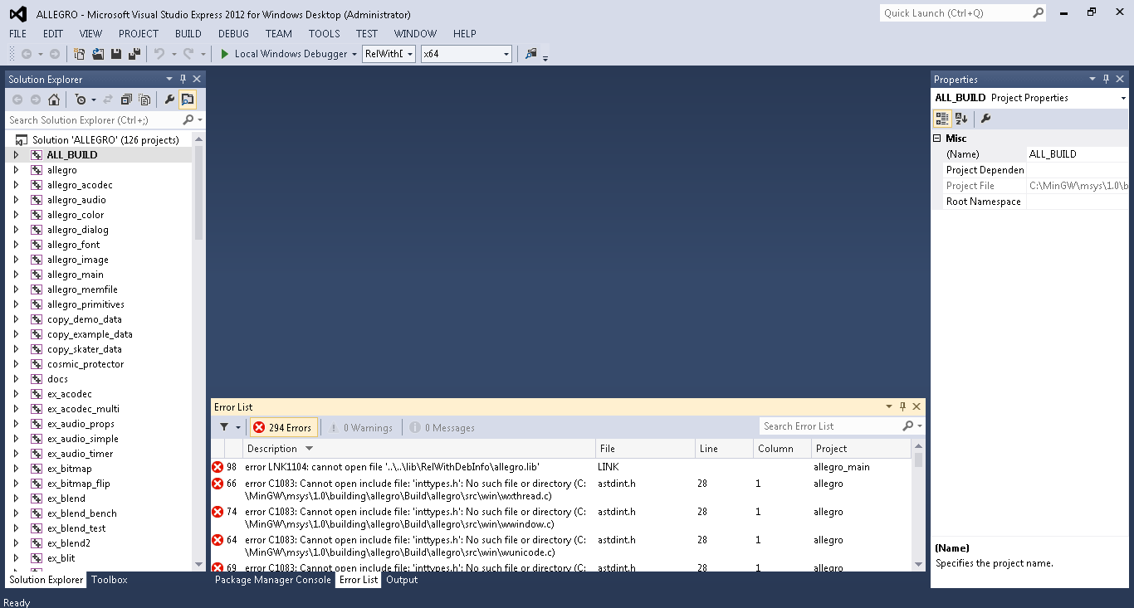Collapse the Misc property category
The image size is (1134, 608).
937,139
